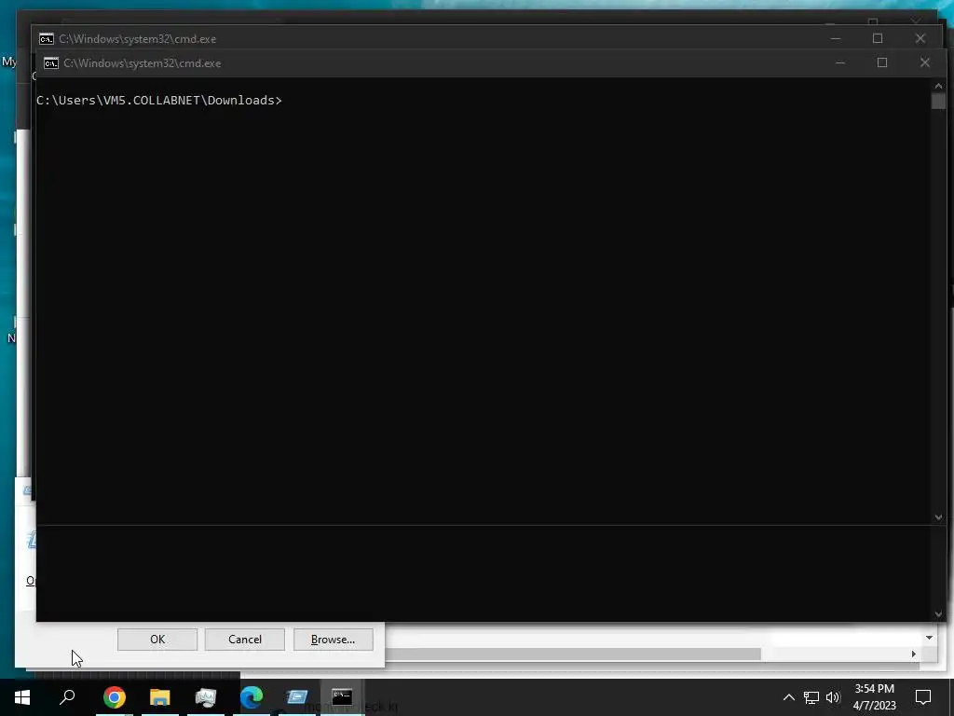The image size is (954, 716).
Task: Switch to the Run dialog taskbar icon
Action: tap(297, 697)
